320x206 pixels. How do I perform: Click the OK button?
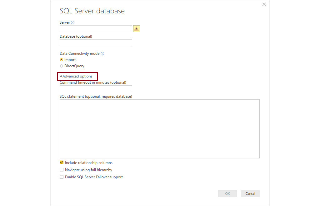click(227, 193)
